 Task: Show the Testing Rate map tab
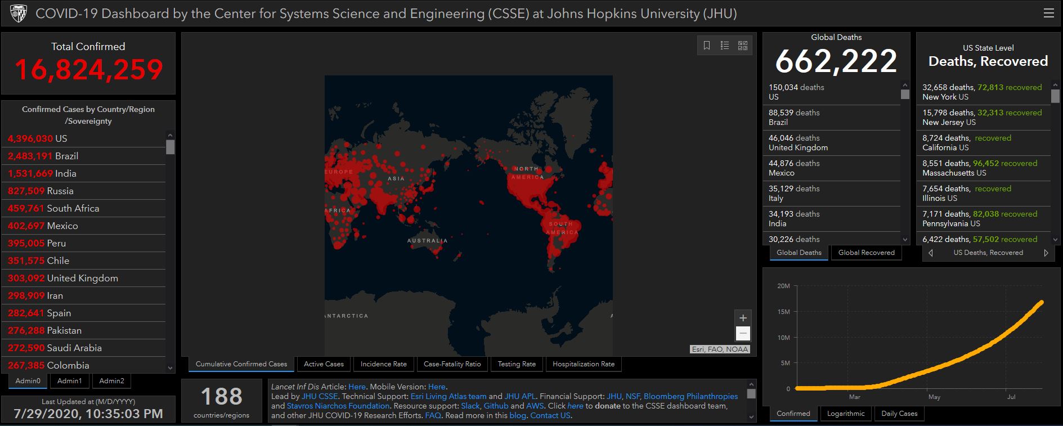(x=517, y=364)
